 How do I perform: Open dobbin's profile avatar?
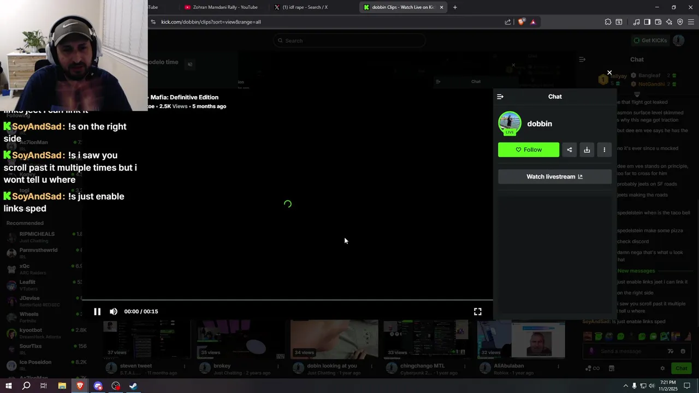tap(510, 123)
